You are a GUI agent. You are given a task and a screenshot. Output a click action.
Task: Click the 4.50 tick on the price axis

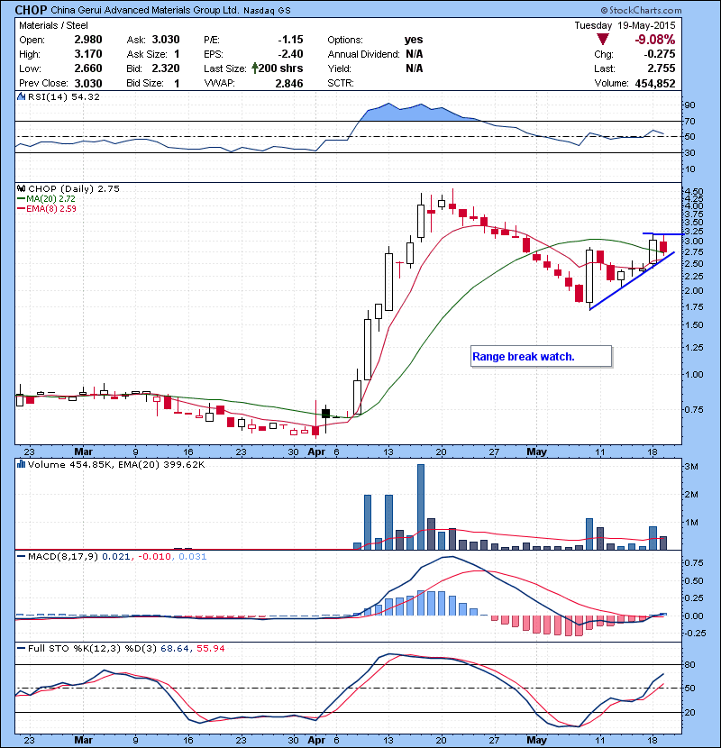click(x=693, y=191)
